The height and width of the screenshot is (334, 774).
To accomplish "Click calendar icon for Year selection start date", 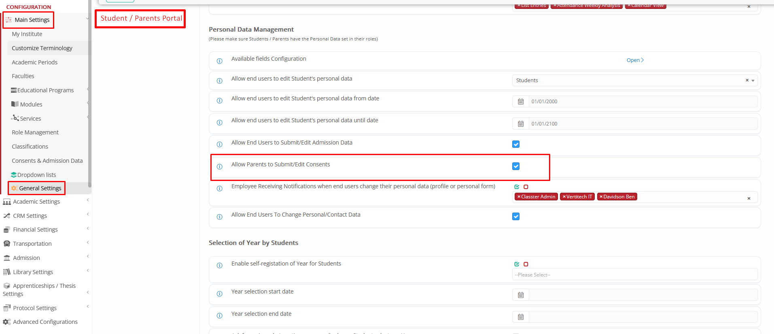I will tap(521, 295).
